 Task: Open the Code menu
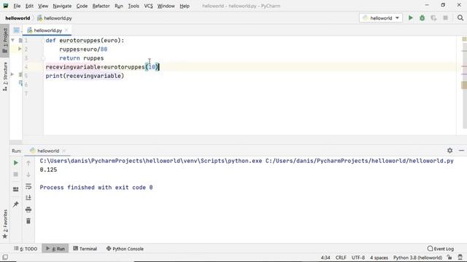tap(82, 6)
